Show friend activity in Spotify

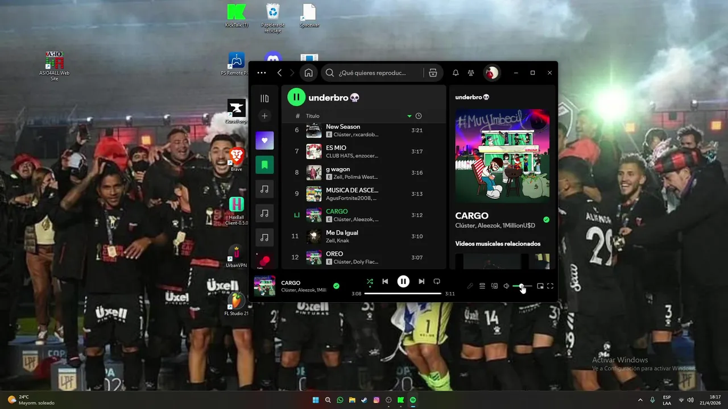(471, 73)
